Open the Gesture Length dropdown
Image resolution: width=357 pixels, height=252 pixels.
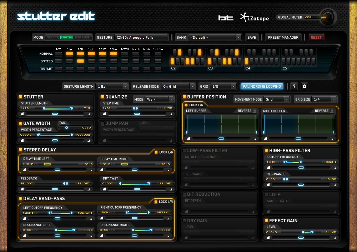click(x=111, y=86)
